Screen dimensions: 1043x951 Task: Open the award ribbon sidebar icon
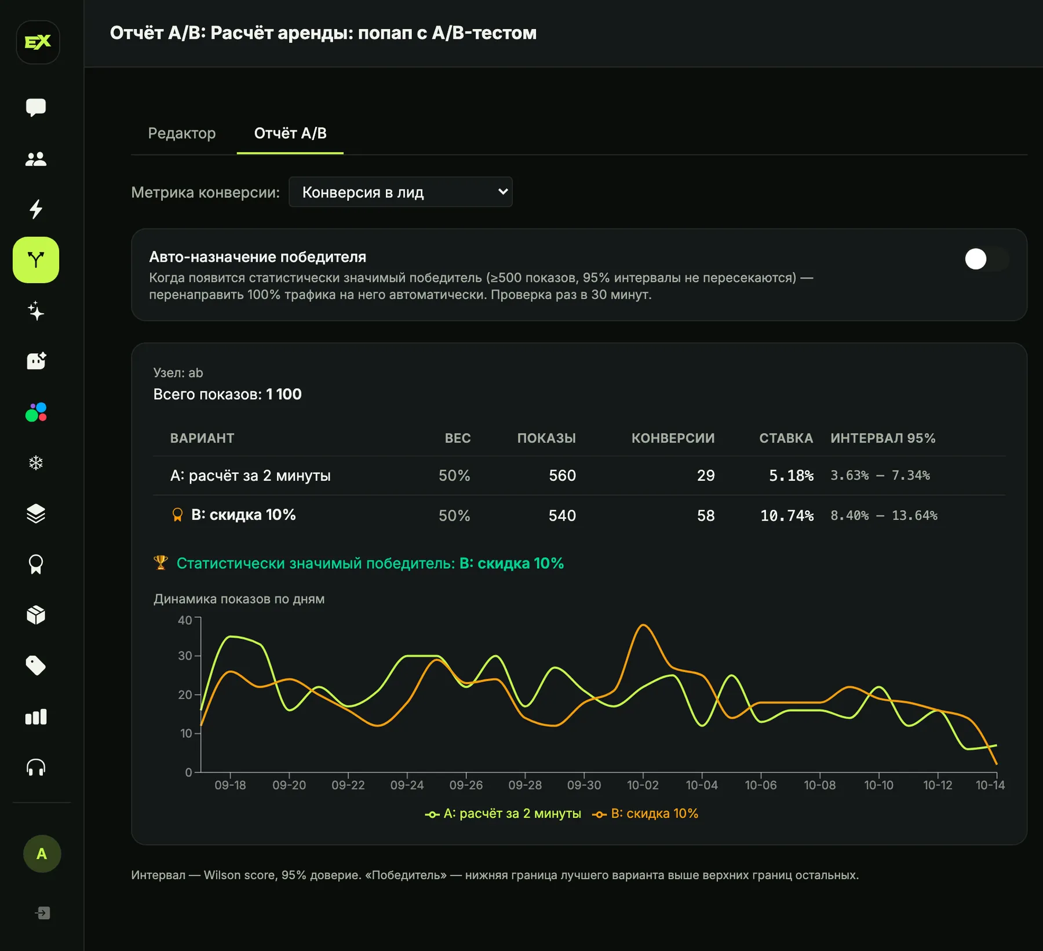coord(36,564)
